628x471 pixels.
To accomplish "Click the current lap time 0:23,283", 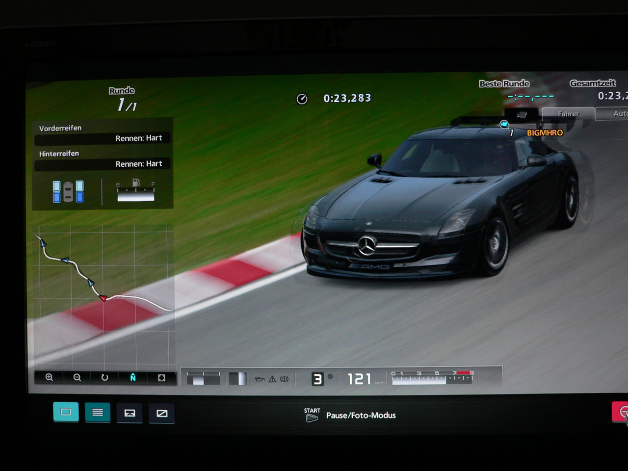I will click(x=347, y=98).
